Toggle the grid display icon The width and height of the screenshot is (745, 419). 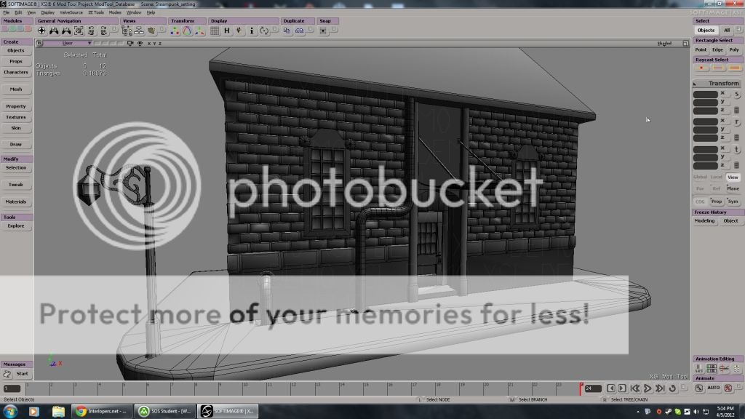click(215, 31)
